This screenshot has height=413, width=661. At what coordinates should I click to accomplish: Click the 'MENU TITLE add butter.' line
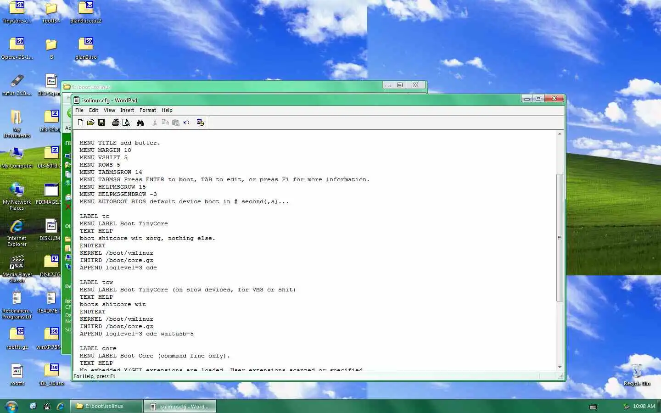[x=120, y=143]
